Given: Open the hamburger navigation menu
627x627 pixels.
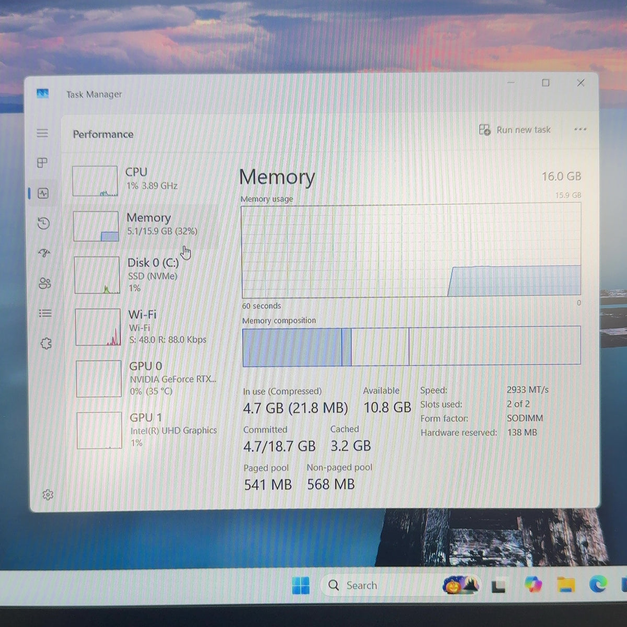Looking at the screenshot, I should (42, 133).
